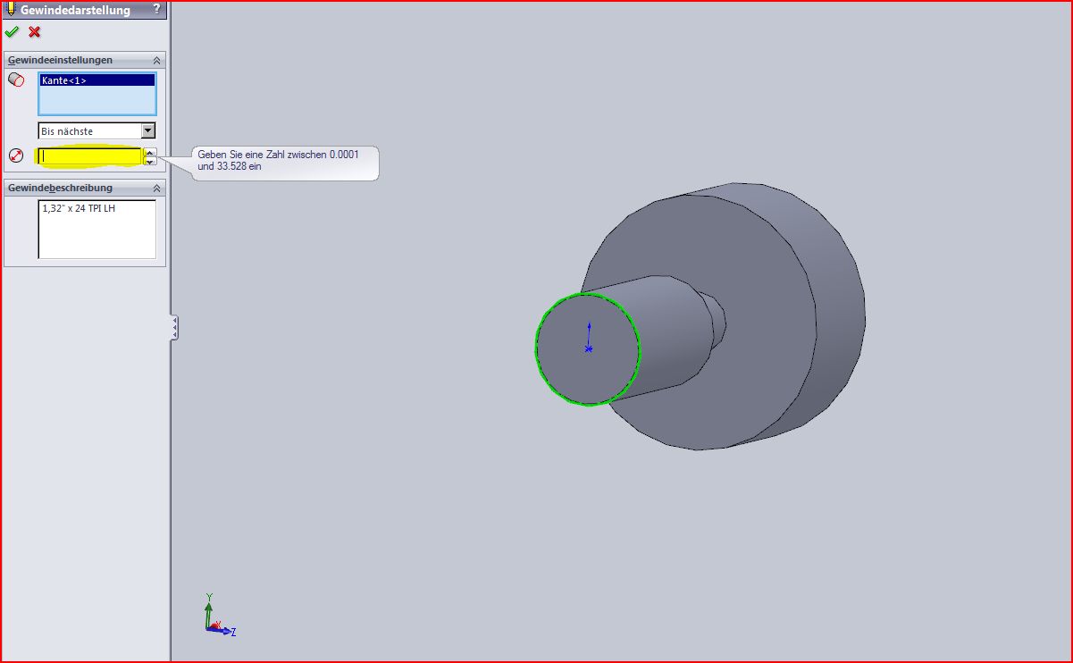The height and width of the screenshot is (663, 1073).
Task: Cancel with the red X icon
Action: pyautogui.click(x=35, y=32)
